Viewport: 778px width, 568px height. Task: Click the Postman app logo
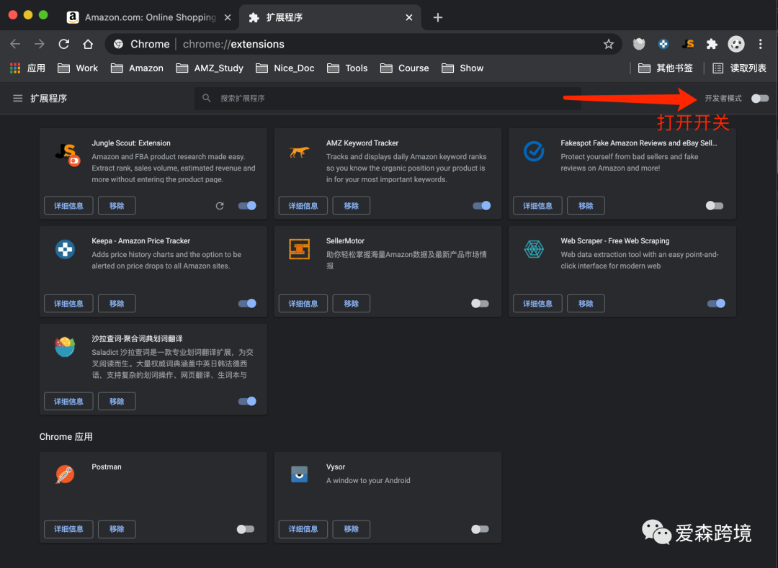pyautogui.click(x=65, y=474)
